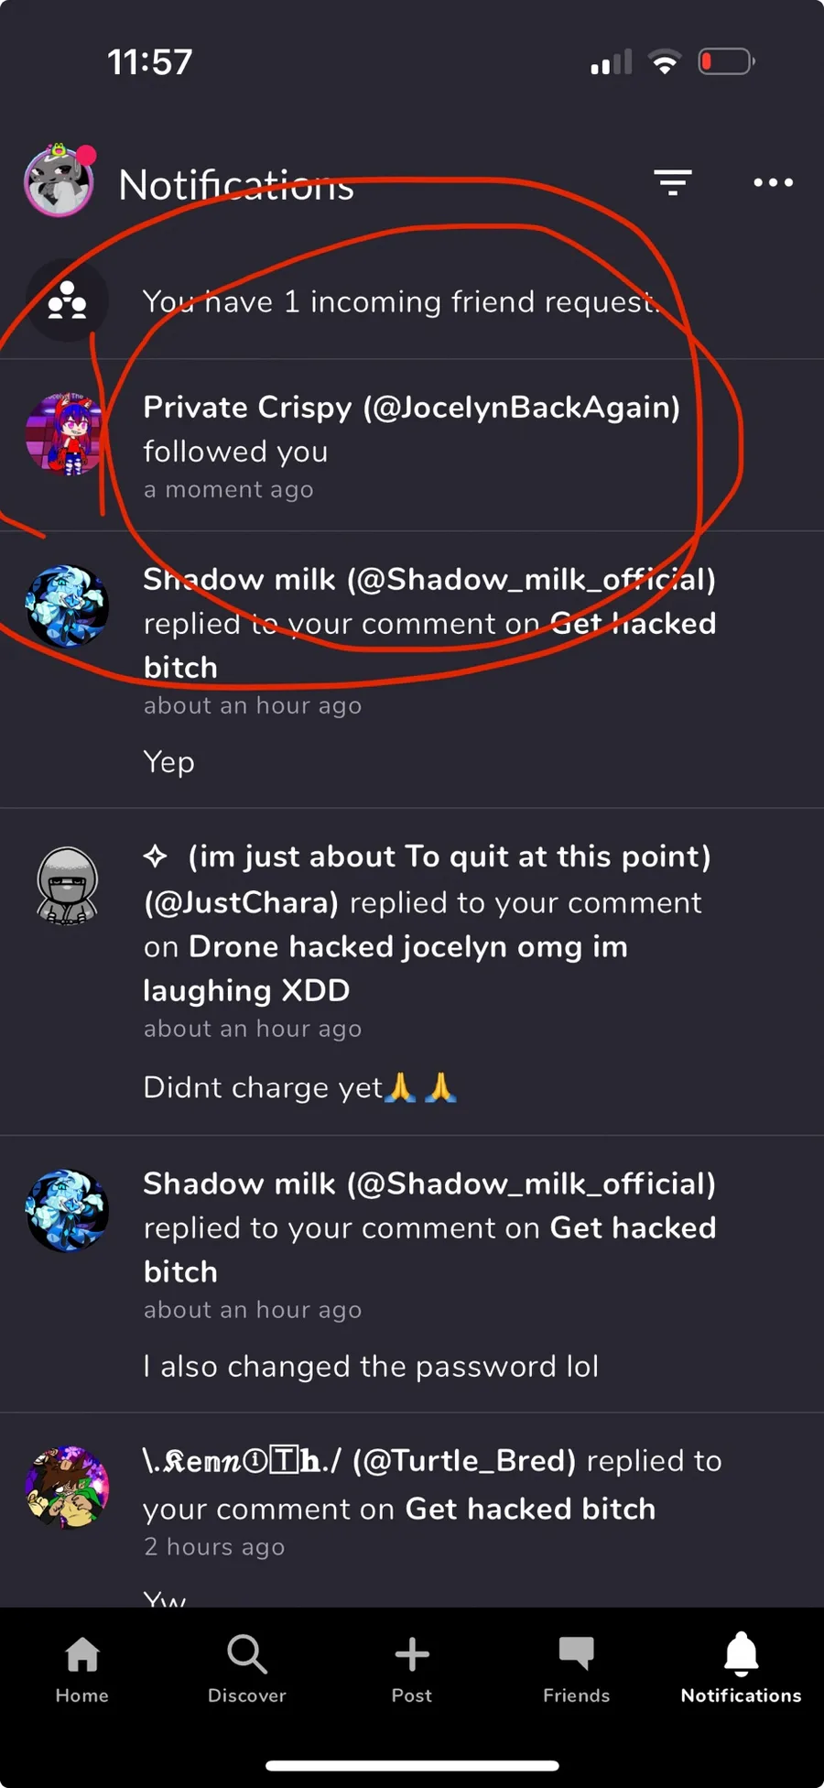This screenshot has height=1788, width=824.
Task: Open the 'Drone hacked jocelyn' post link
Action: coord(385,968)
